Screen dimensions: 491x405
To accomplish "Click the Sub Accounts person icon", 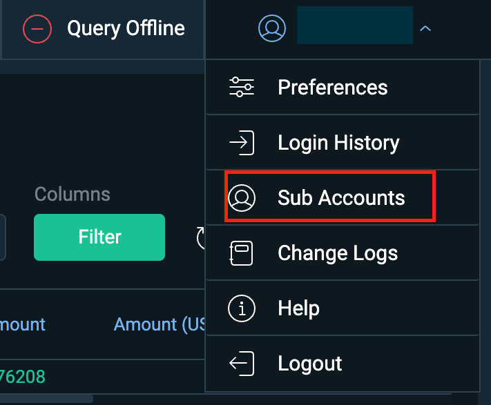I will pos(242,197).
